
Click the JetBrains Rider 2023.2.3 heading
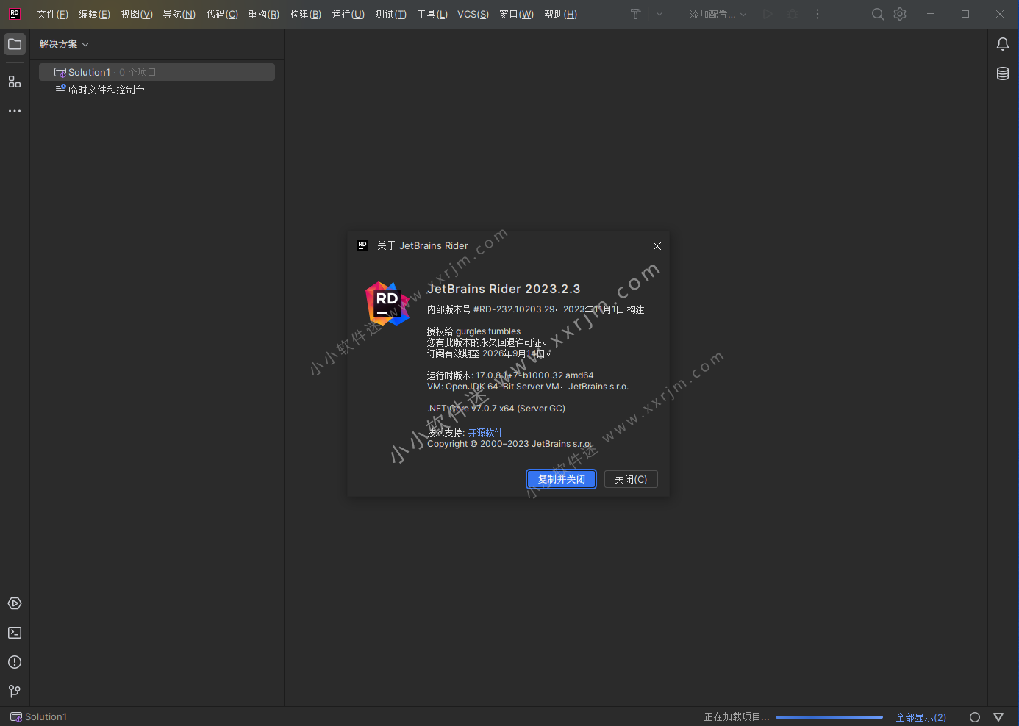pos(504,289)
